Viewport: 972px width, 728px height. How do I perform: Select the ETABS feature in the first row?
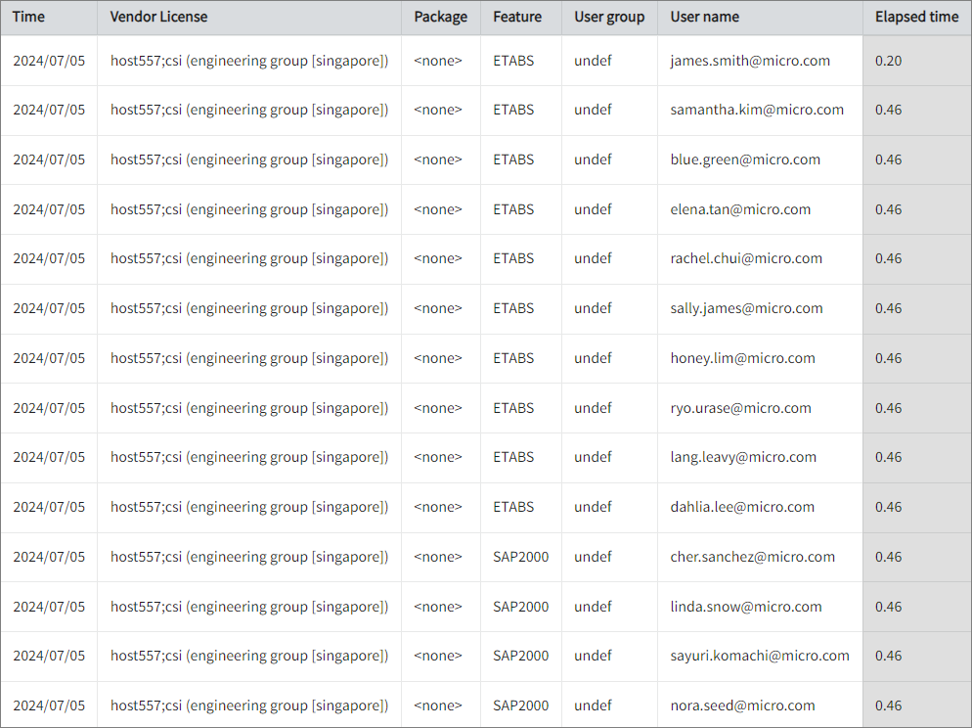click(x=513, y=60)
